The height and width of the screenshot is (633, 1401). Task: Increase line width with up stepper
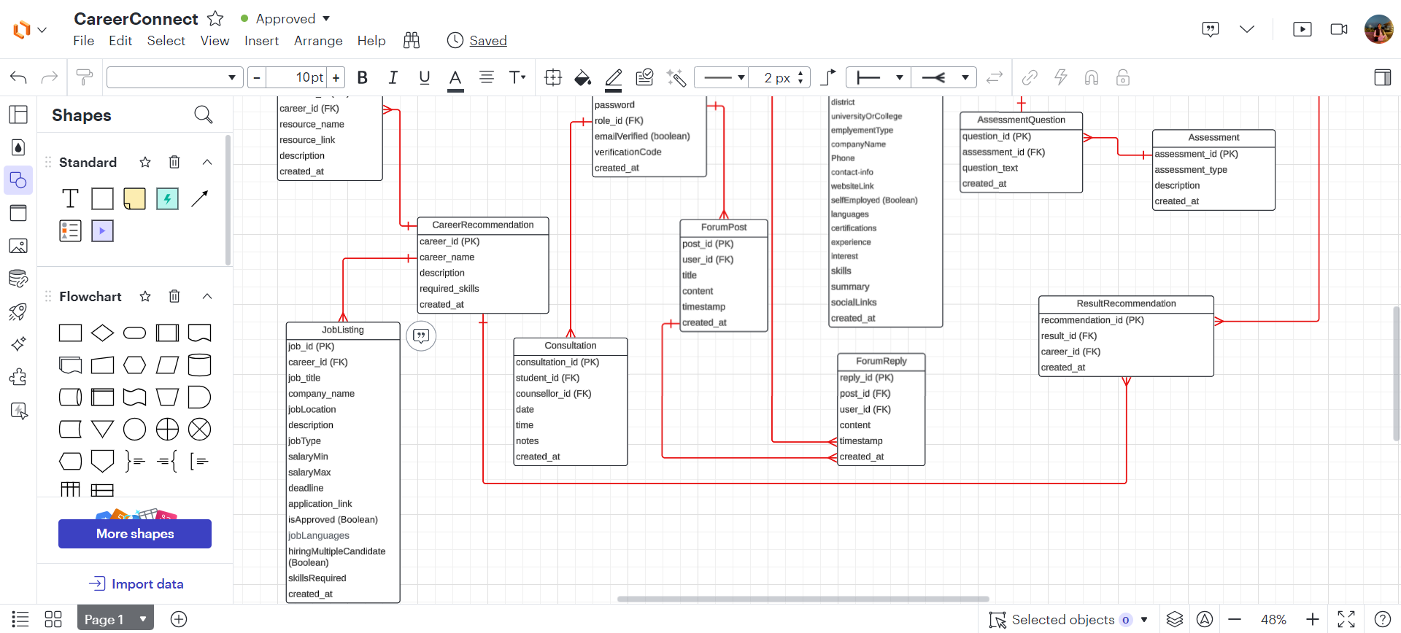(x=800, y=73)
